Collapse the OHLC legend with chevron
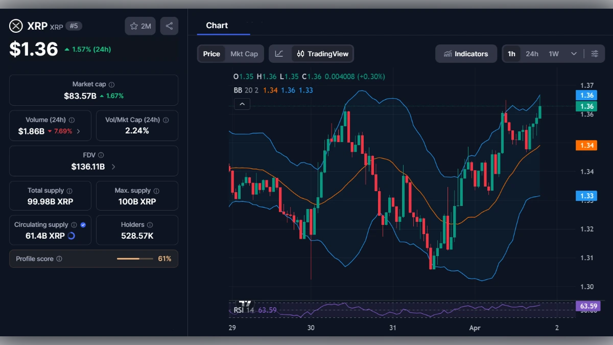The width and height of the screenshot is (613, 345). [242, 104]
